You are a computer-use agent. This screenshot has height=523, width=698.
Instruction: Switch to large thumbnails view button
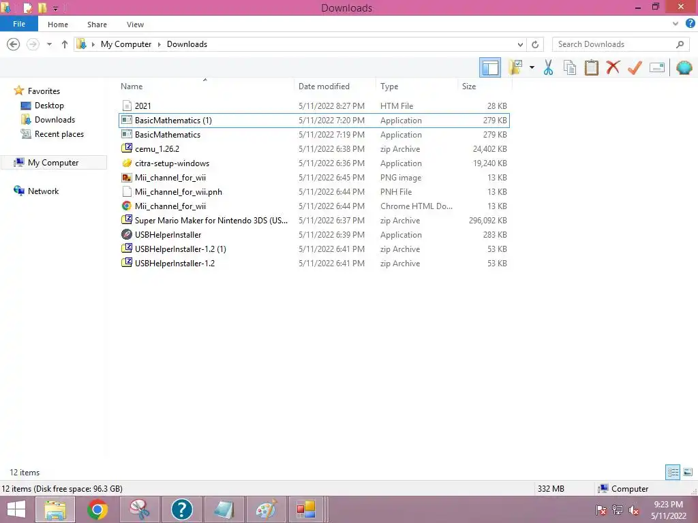click(x=688, y=472)
